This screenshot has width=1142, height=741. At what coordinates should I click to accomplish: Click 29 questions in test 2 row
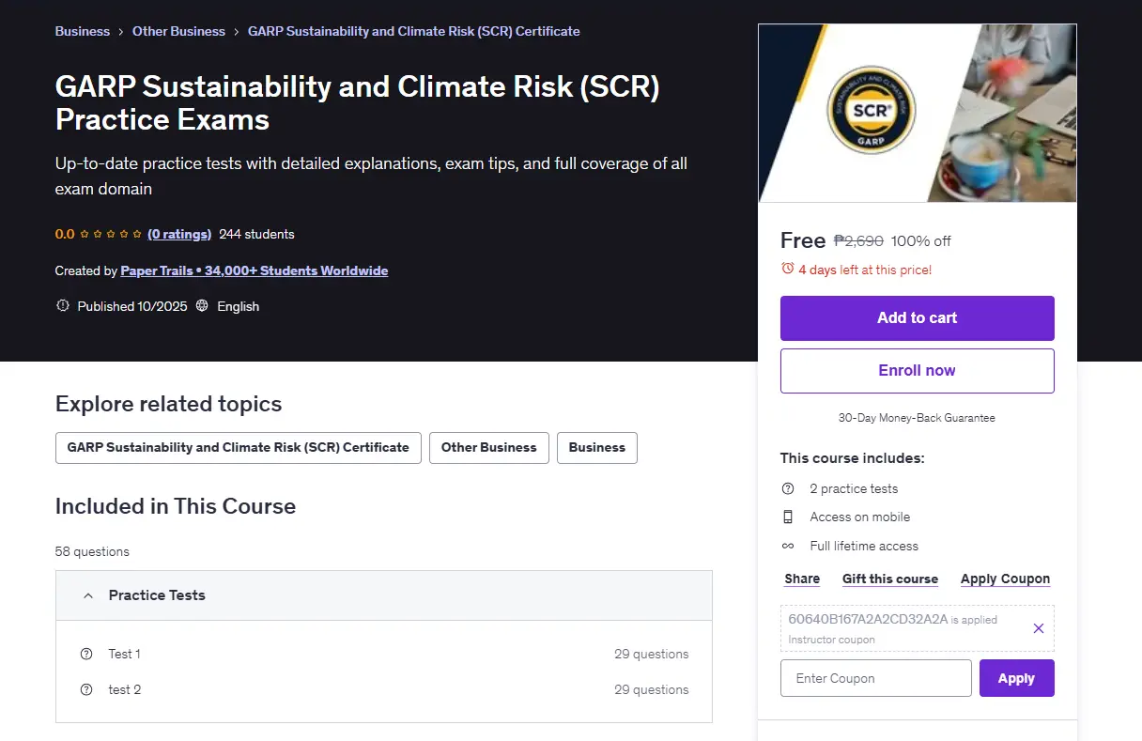pyautogui.click(x=652, y=689)
